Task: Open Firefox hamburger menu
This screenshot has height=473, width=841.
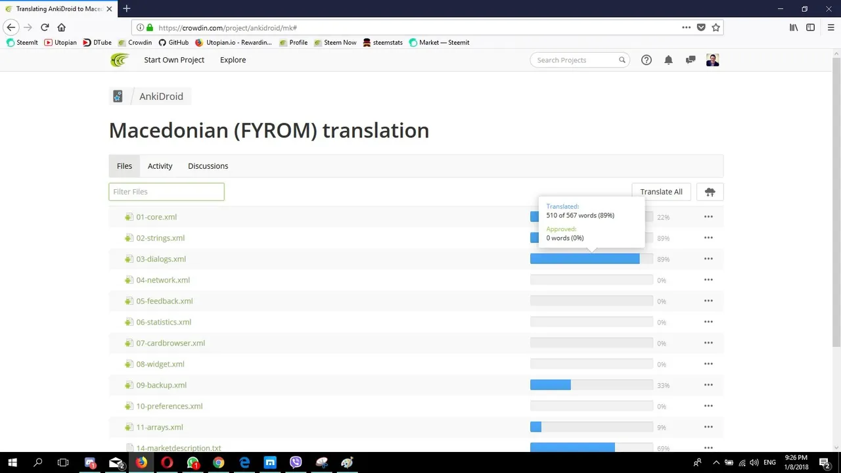Action: tap(830, 28)
